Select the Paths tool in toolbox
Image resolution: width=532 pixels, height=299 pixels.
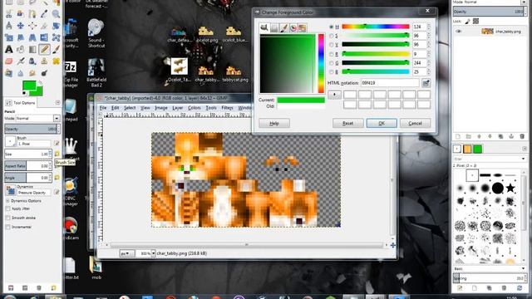32,14
